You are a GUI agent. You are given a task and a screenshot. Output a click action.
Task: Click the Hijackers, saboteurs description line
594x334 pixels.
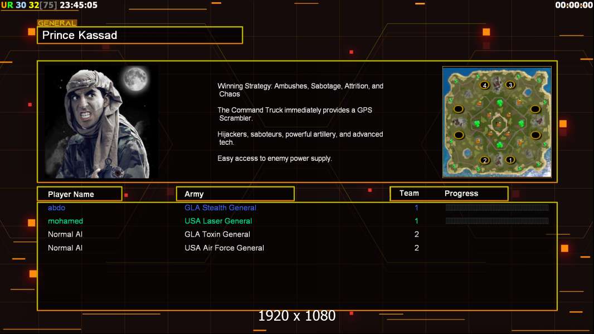click(300, 138)
